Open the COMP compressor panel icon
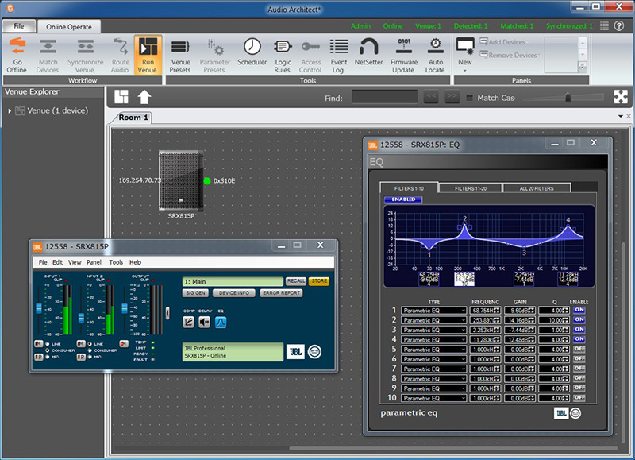Image resolution: width=635 pixels, height=460 pixels. [189, 323]
